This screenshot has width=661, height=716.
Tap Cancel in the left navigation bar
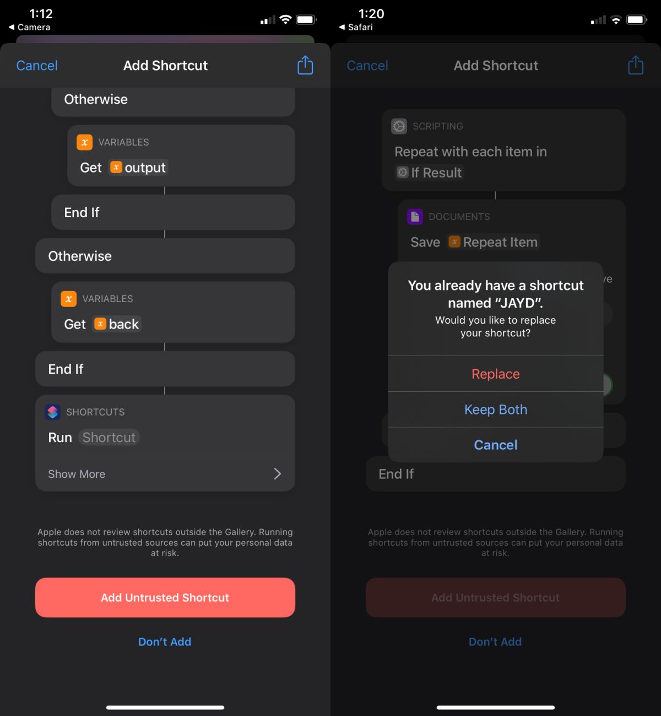pos(37,66)
